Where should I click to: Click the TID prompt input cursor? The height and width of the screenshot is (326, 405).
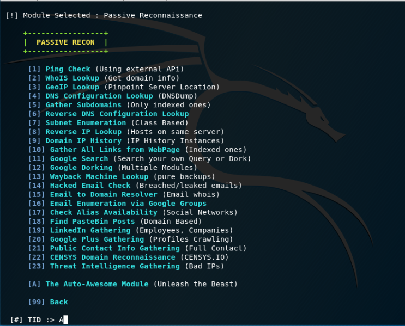tap(65, 320)
